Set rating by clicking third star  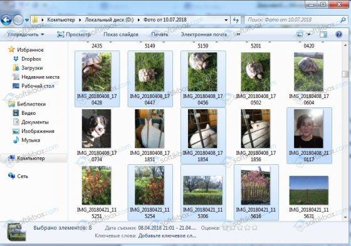coord(240,228)
